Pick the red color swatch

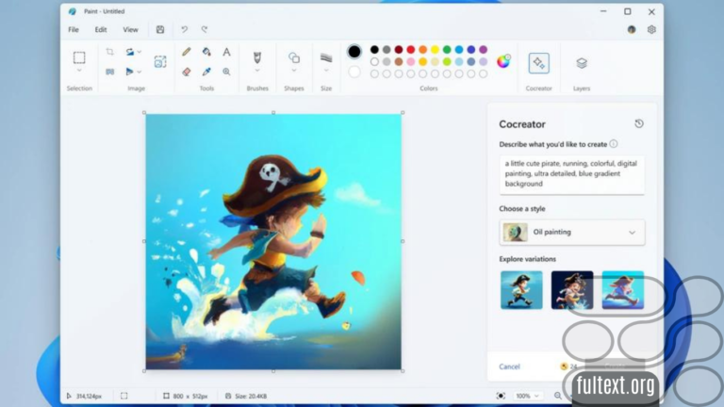pyautogui.click(x=410, y=49)
